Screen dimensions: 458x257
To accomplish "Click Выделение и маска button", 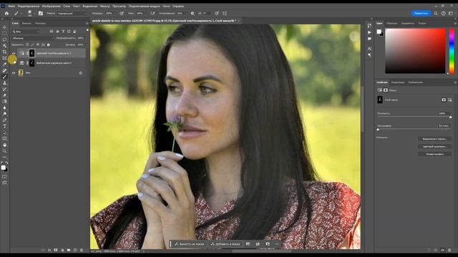I will point(434,139).
